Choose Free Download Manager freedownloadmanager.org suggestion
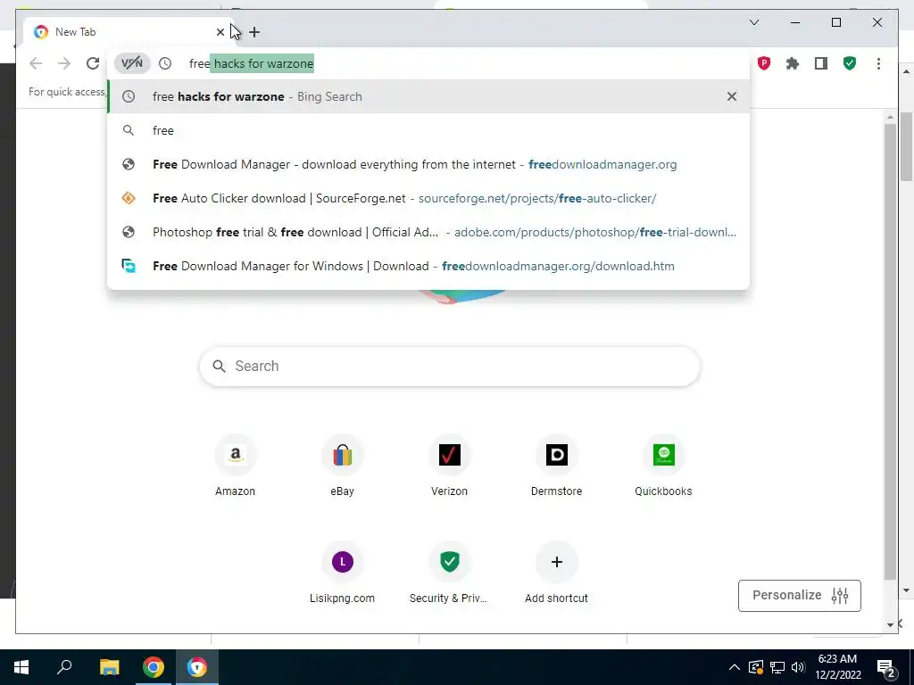This screenshot has width=914, height=685. click(428, 164)
